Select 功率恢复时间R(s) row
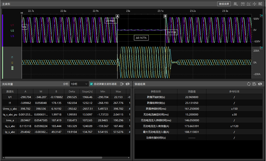Screen dimensions: 266x161 click(198, 138)
